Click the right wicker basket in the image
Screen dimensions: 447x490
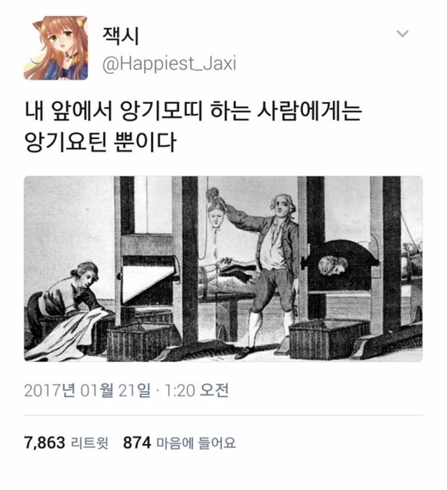[x=328, y=338]
